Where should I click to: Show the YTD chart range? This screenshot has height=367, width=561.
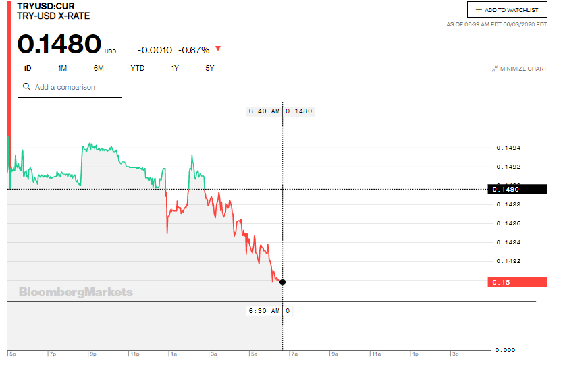click(x=137, y=68)
